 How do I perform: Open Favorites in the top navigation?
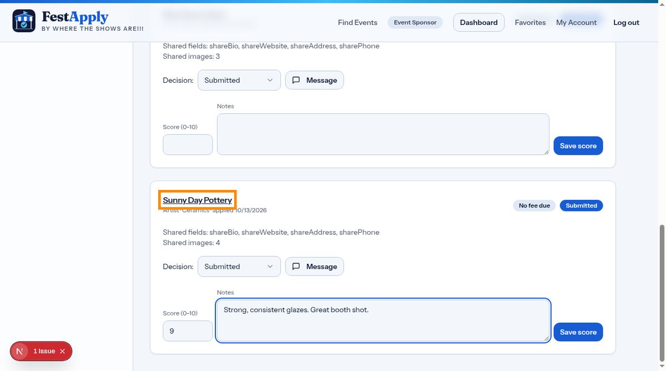530,23
